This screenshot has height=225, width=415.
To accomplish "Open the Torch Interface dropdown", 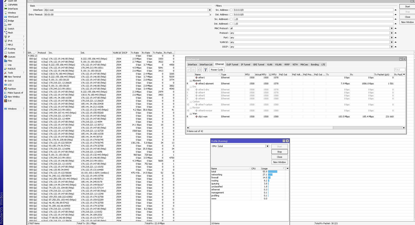I will [210, 10].
